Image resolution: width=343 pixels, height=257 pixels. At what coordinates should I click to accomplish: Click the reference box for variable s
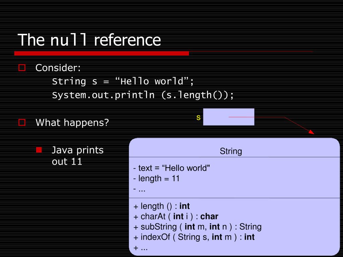click(228, 117)
